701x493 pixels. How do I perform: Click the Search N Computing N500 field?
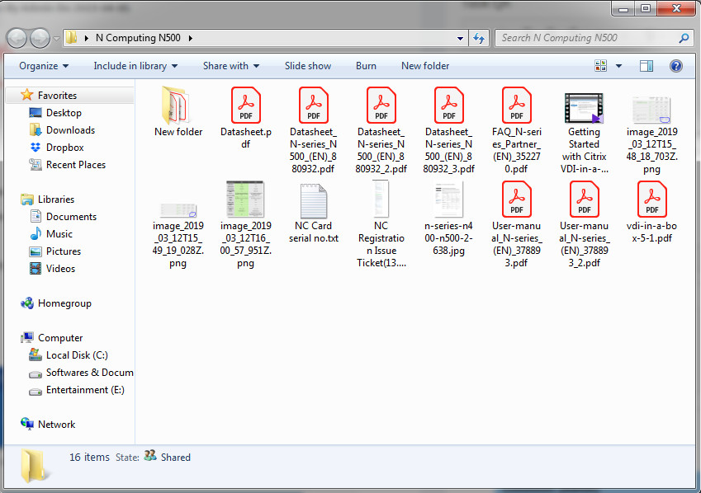(x=586, y=38)
